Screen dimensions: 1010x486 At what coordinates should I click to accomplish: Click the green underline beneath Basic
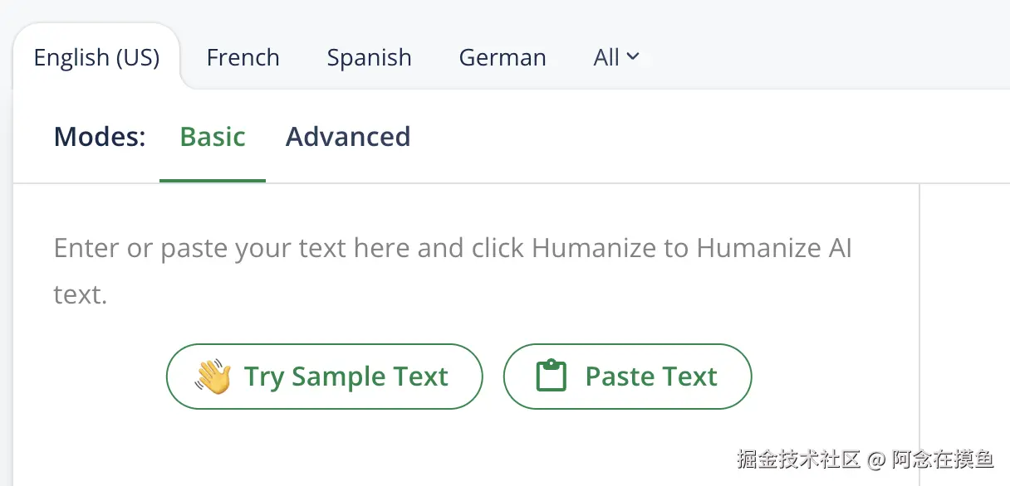pyautogui.click(x=213, y=180)
